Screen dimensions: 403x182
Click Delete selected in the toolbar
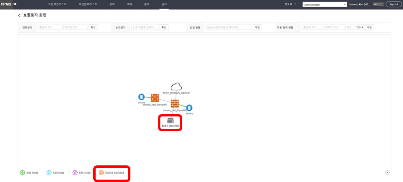point(111,173)
